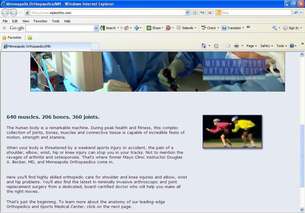Close the Google toolbar with the X
Screen dimensions: 305x213
[x=4, y=28]
